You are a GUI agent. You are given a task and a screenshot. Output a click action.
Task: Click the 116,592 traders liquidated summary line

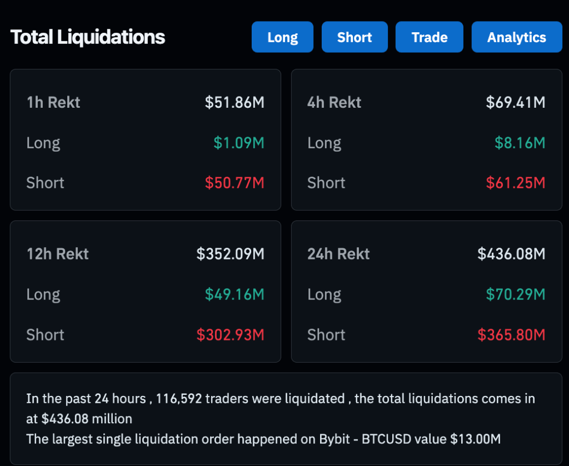280,399
